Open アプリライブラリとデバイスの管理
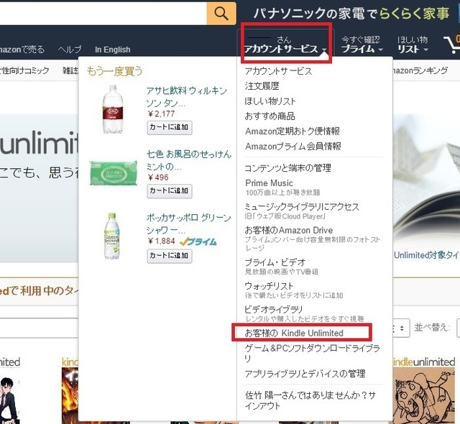Image resolution: width=460 pixels, height=424 pixels. (305, 374)
